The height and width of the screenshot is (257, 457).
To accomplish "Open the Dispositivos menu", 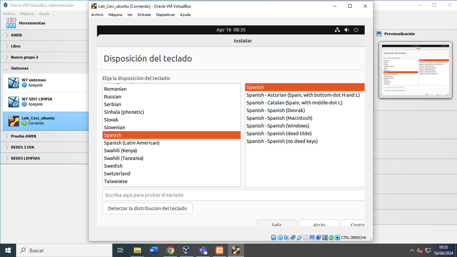I will coord(165,15).
